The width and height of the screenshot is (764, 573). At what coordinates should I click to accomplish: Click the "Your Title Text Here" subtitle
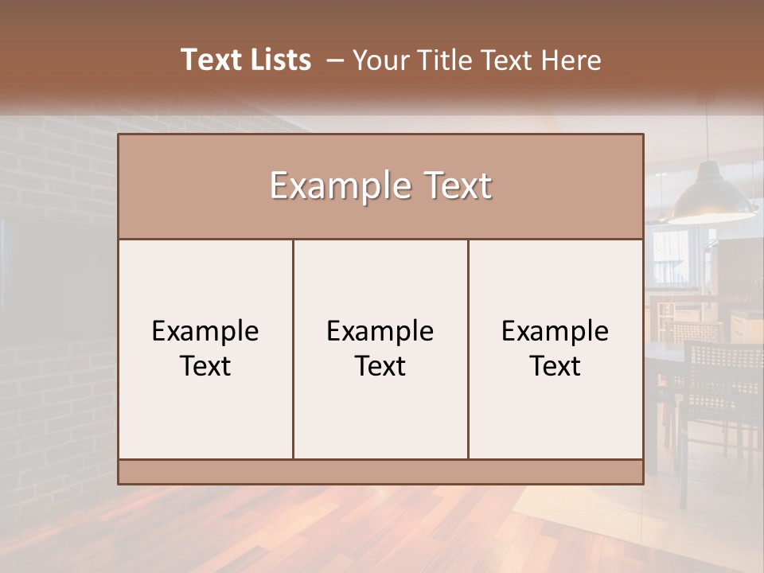coord(477,60)
